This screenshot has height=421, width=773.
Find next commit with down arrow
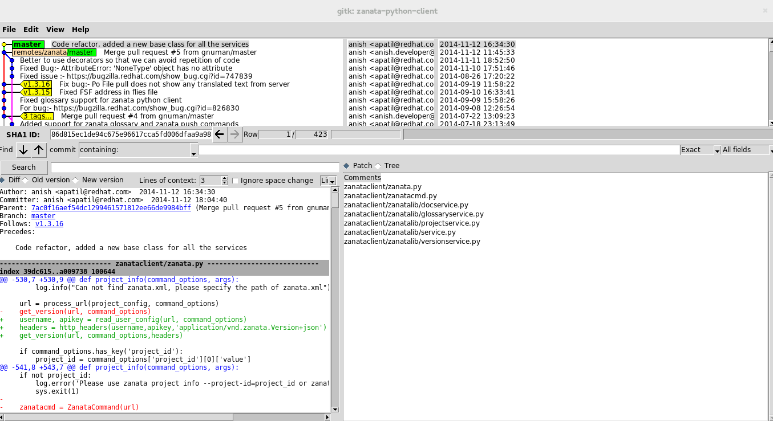(23, 150)
